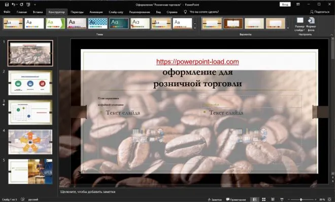Select slide 5 thumbnail with store photo

[x=30, y=171]
